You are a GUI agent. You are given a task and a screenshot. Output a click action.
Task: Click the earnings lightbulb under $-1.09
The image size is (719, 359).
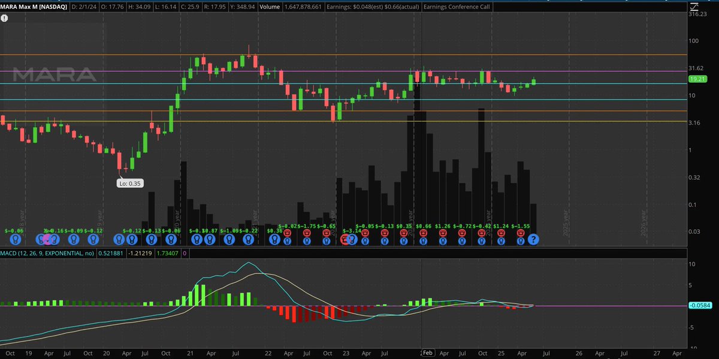click(229, 239)
